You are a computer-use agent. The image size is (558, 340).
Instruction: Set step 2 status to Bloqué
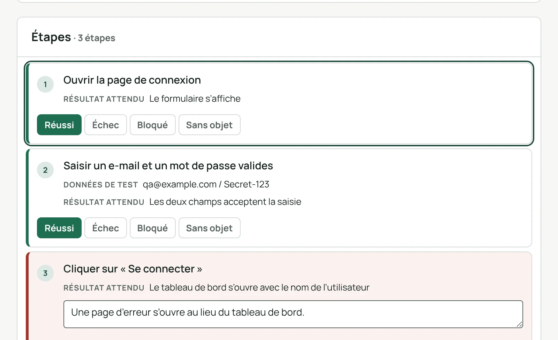152,228
